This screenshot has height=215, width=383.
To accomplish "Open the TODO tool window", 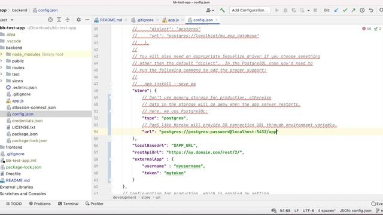I will click(14, 204).
